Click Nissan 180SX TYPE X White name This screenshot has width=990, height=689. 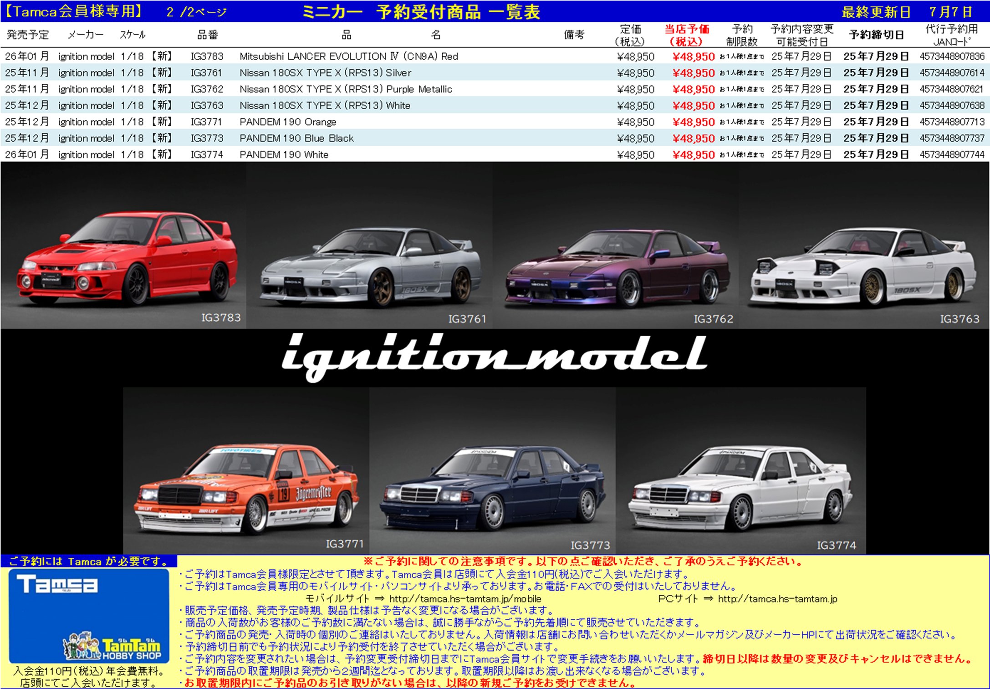(325, 106)
